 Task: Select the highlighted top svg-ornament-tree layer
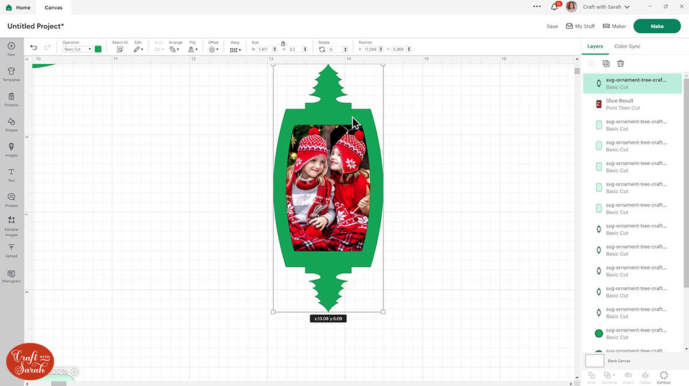click(632, 83)
